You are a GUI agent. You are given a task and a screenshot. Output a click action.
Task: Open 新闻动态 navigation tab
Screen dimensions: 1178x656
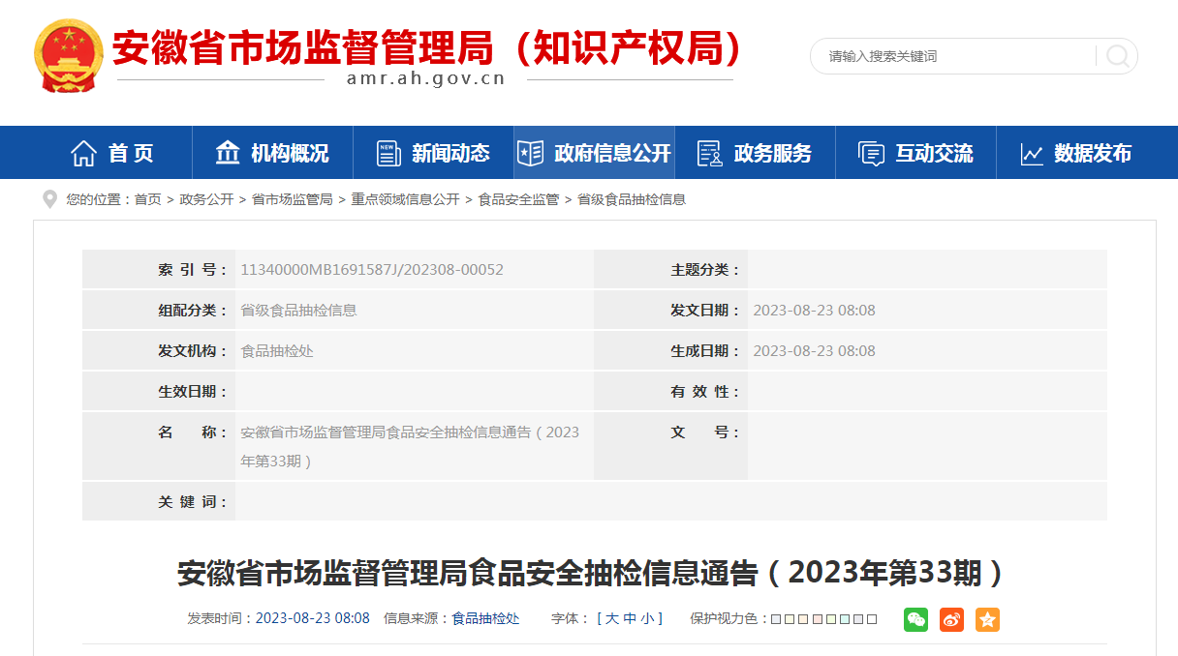(x=433, y=153)
